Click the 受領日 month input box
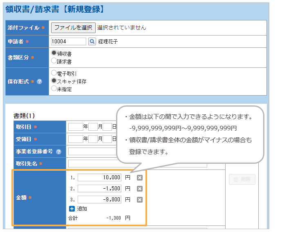Image resolution: width=302 pixels, height=232 pixels. pyautogui.click(x=93, y=139)
